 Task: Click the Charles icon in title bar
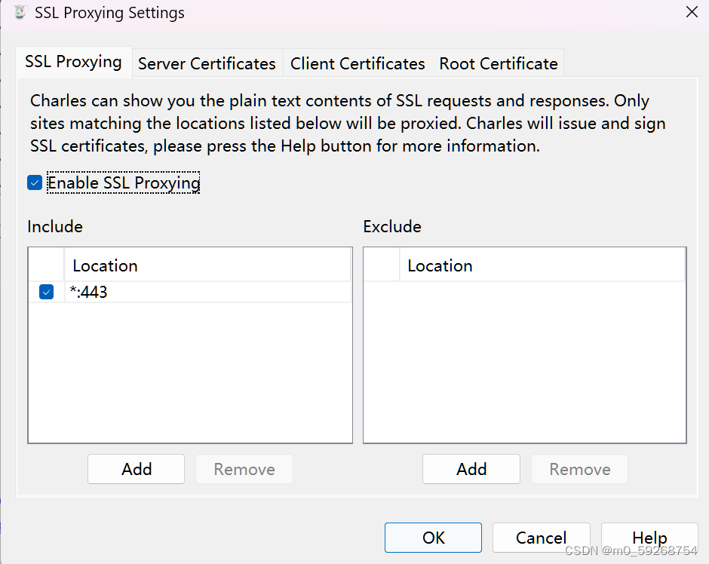point(20,12)
